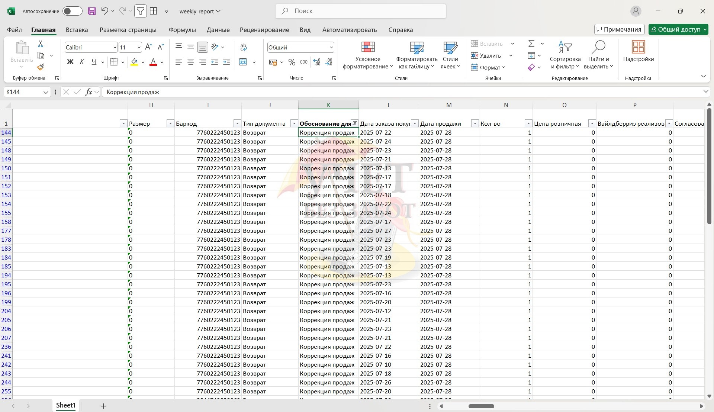Click the Общий доступ share button
The image size is (714, 412).
[x=675, y=29]
